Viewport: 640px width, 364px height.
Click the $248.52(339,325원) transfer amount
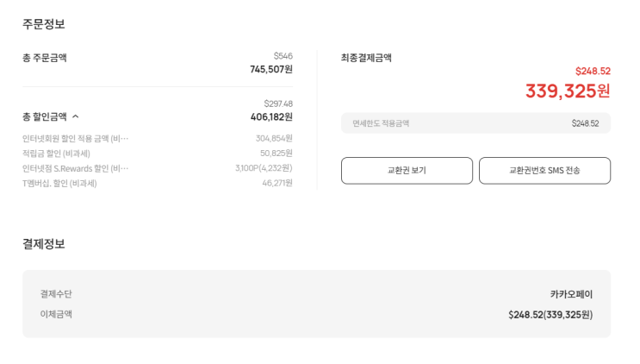pyautogui.click(x=550, y=315)
